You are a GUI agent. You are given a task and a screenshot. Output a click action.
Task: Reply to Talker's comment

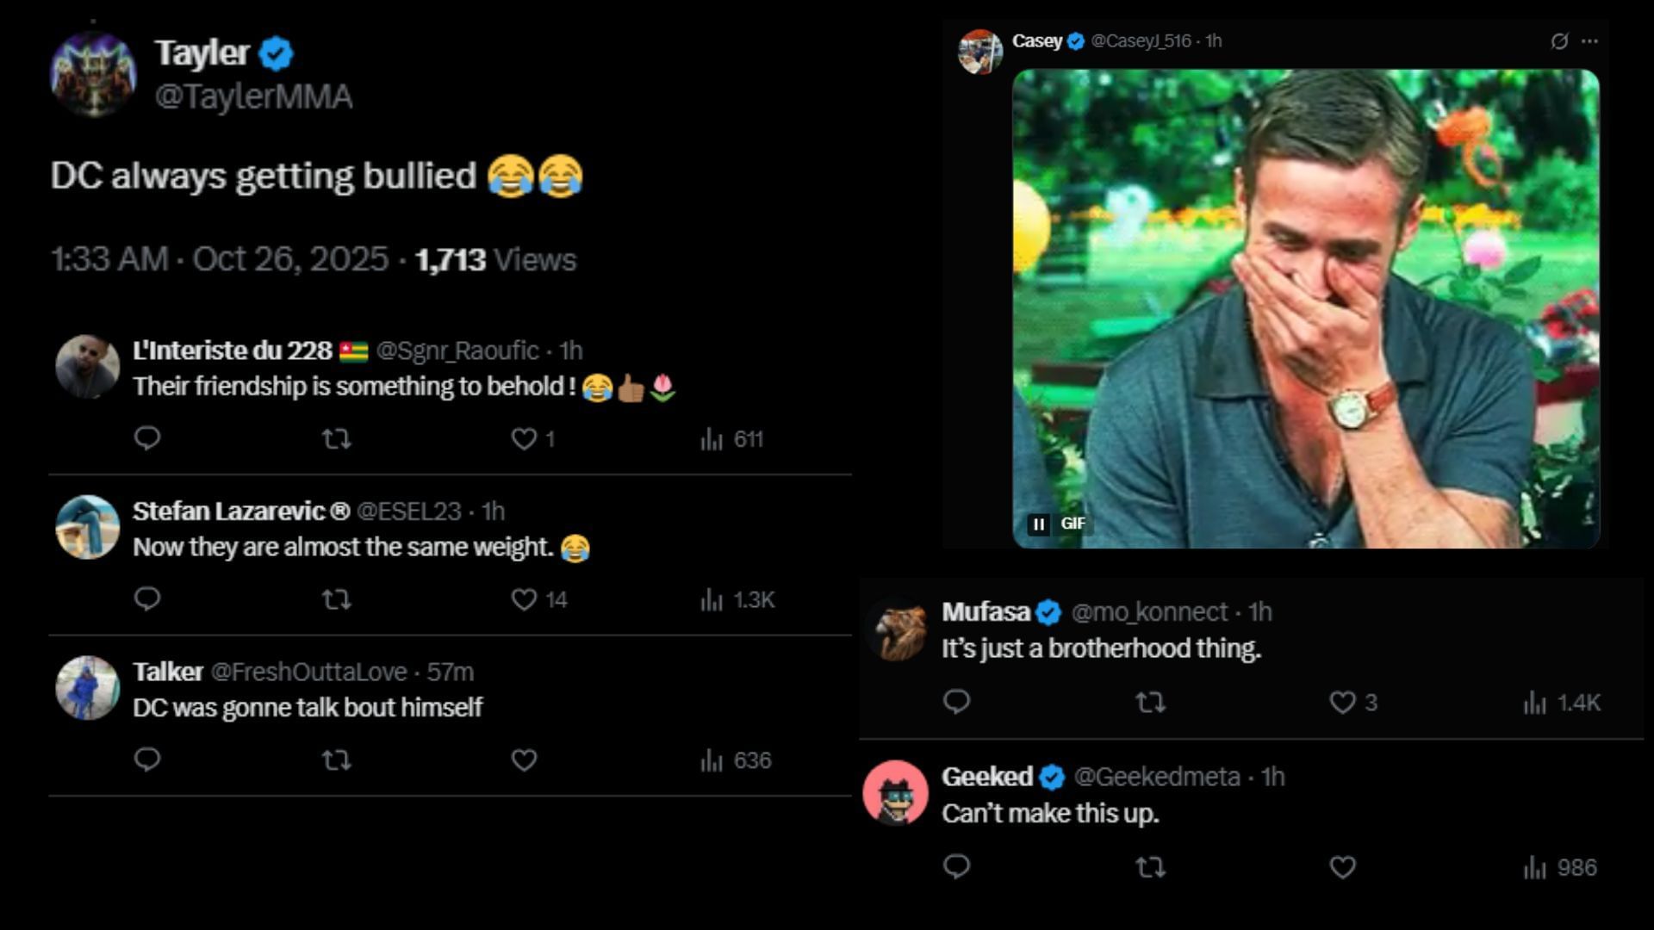147,759
